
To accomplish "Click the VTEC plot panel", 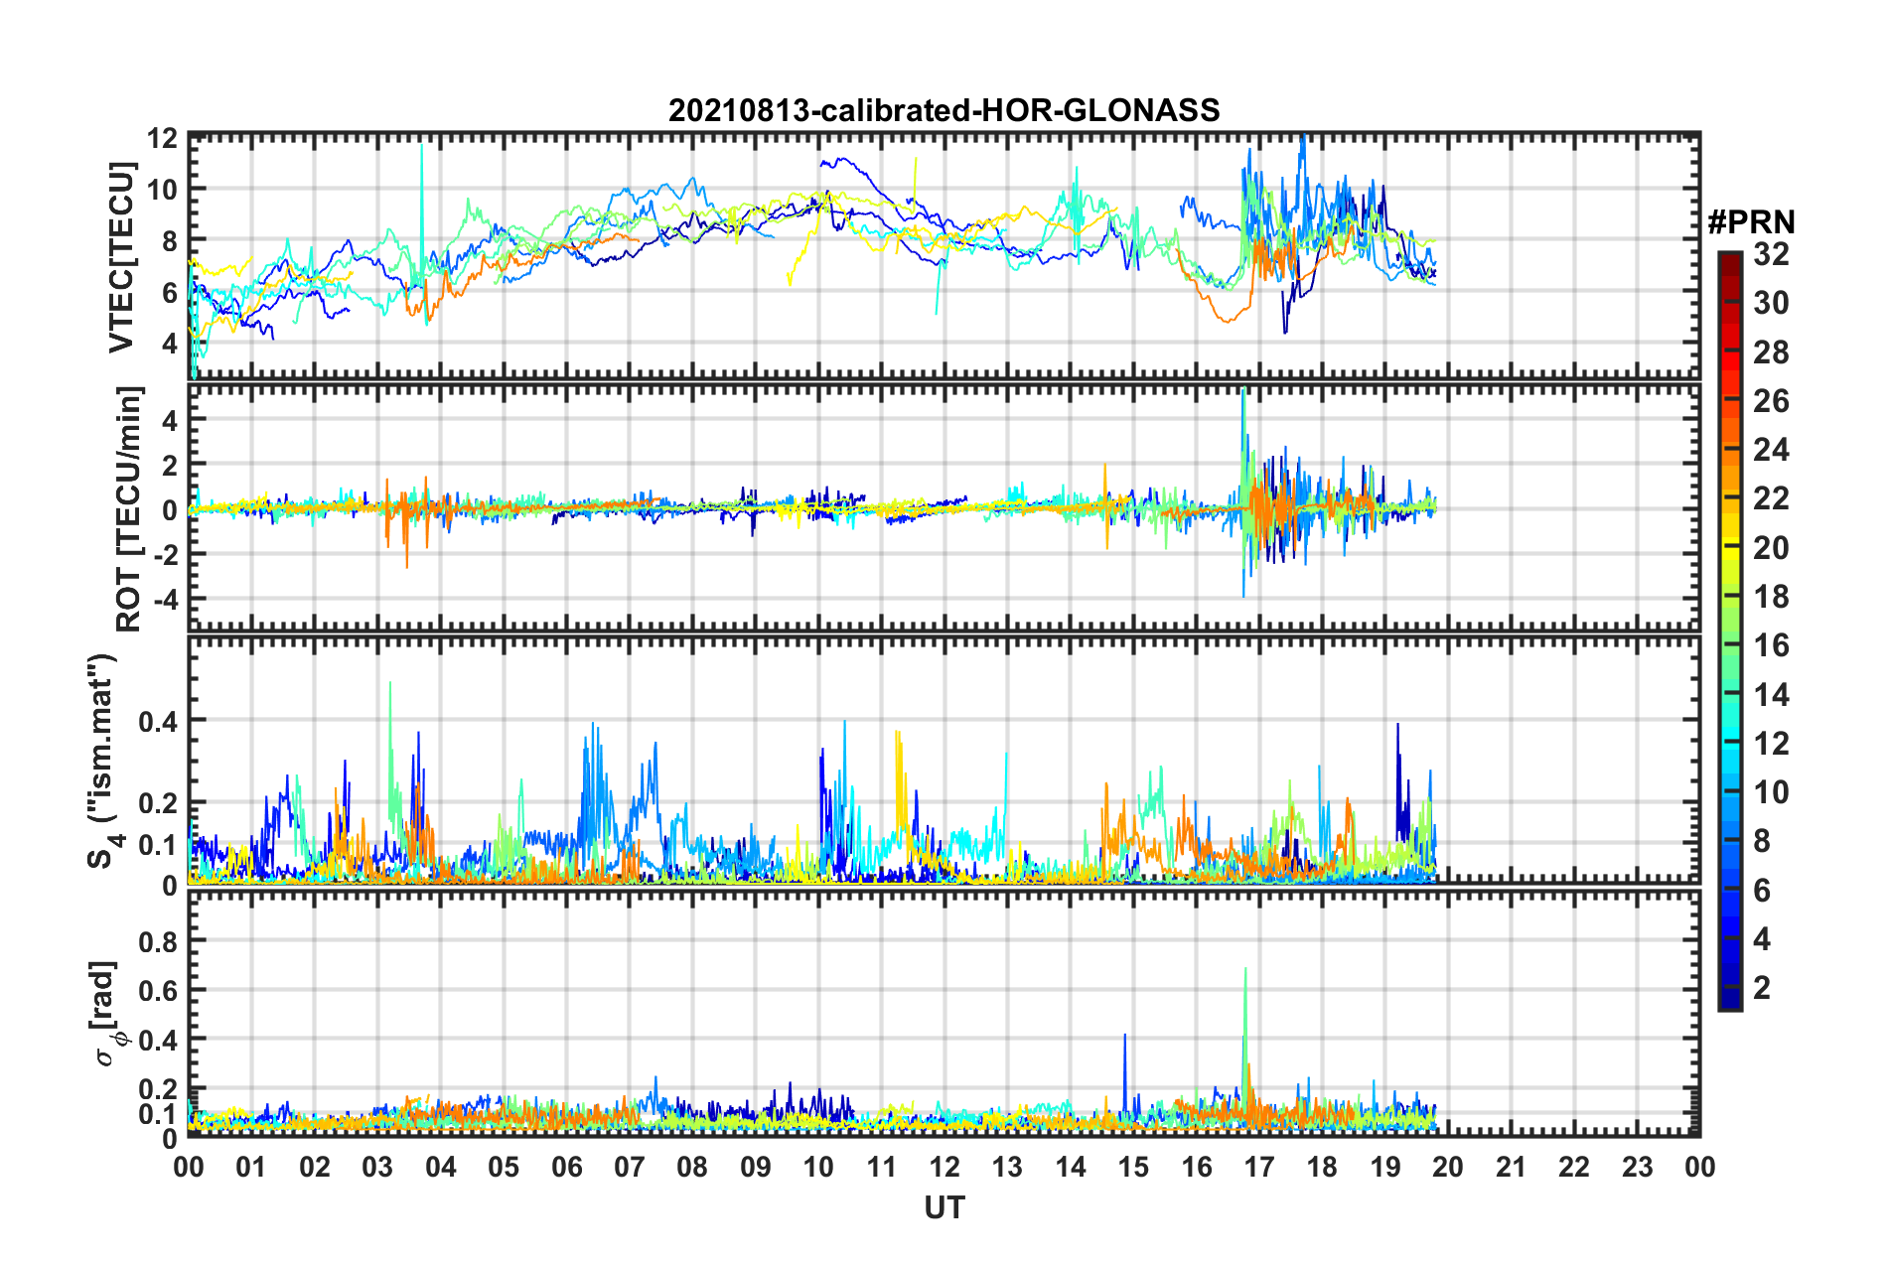I will pos(944,256).
